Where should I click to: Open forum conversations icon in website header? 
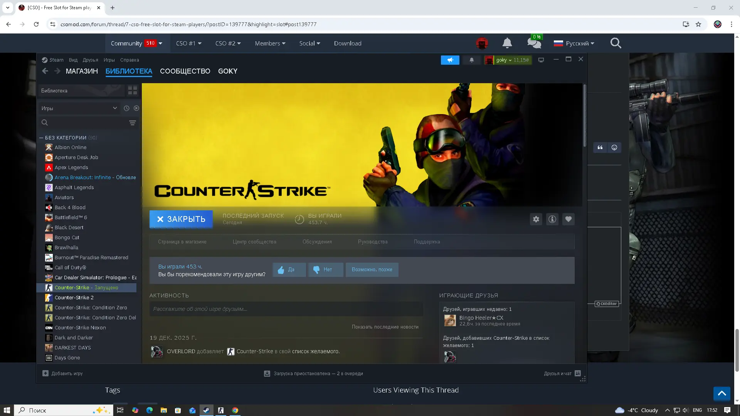[x=534, y=43]
